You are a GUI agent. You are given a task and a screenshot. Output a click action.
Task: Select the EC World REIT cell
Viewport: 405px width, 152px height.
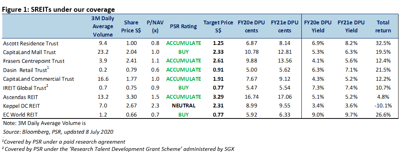tap(21, 115)
